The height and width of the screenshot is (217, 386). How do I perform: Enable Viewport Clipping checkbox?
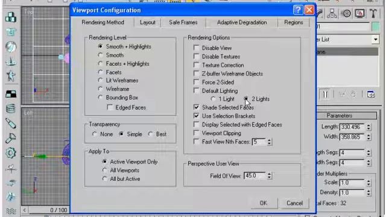pyautogui.click(x=196, y=133)
